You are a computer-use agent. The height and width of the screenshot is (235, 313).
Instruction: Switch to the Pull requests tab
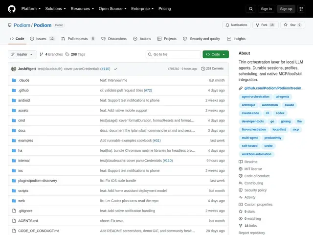click(78, 39)
